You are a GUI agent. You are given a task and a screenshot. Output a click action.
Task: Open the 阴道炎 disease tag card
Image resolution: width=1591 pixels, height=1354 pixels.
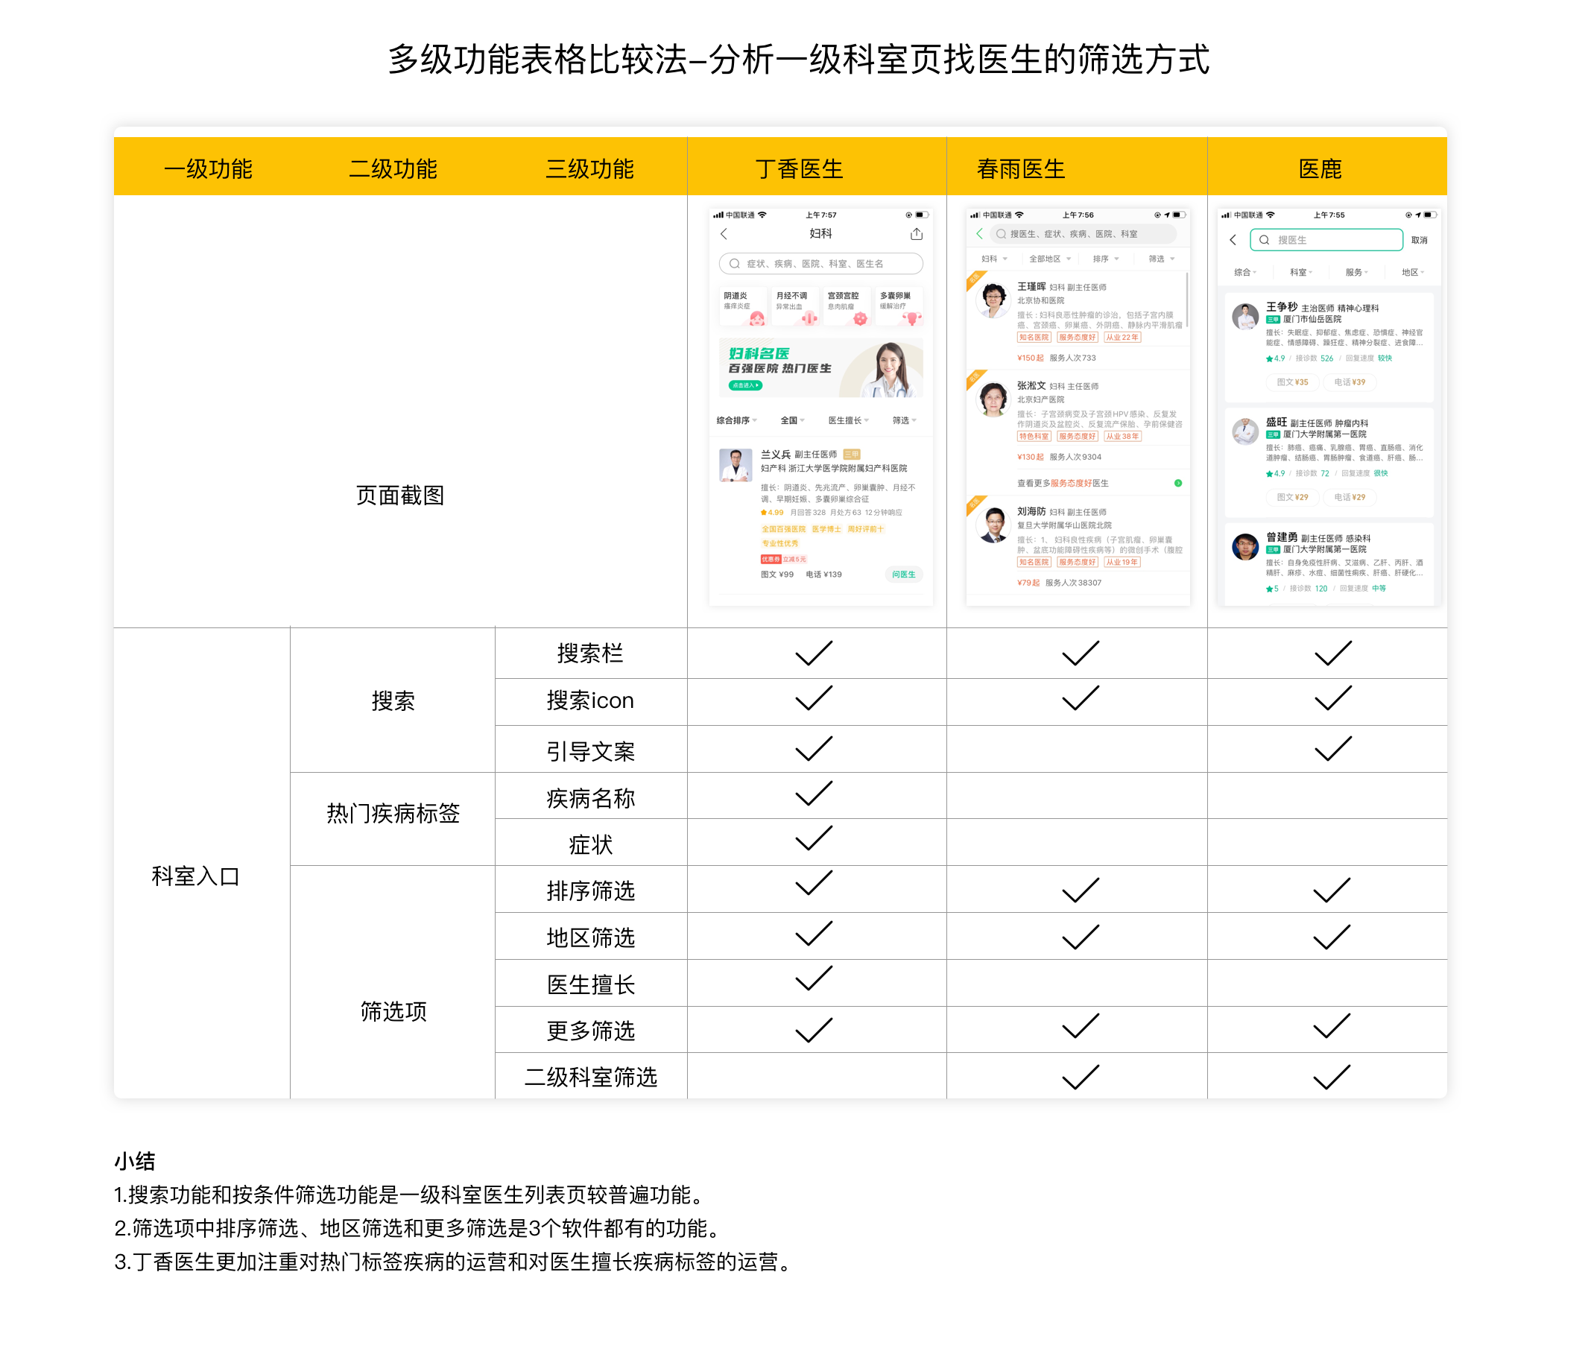pos(744,306)
